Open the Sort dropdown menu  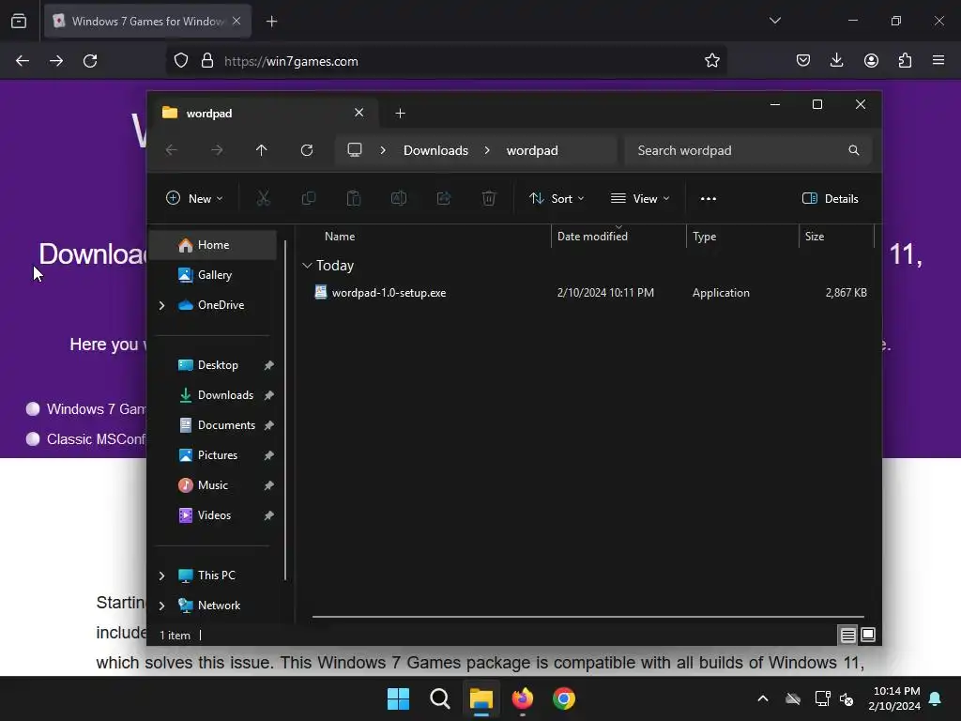(x=557, y=198)
